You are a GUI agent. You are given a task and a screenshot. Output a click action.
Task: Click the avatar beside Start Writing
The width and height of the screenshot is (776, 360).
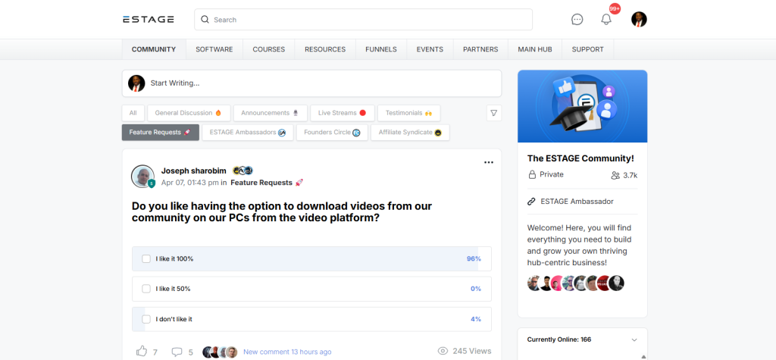click(x=136, y=83)
